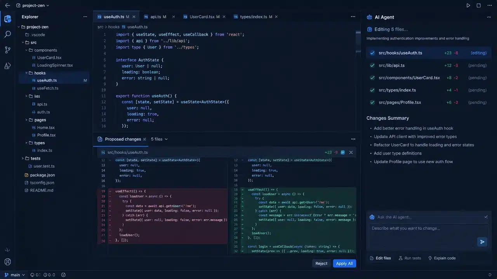Screen dimensions: 497x279
Task: Click the blue icon beside the diff counts
Action: click(342, 152)
